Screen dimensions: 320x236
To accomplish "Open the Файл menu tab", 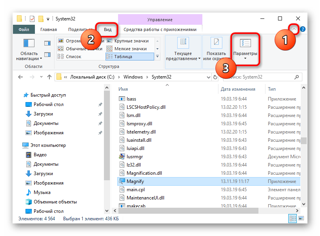I will click(x=24, y=29).
